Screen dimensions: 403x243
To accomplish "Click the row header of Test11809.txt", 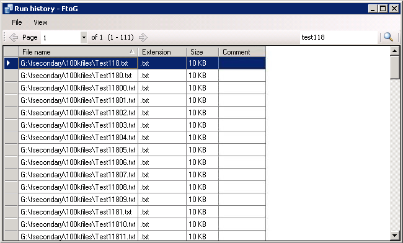I will tap(11, 200).
